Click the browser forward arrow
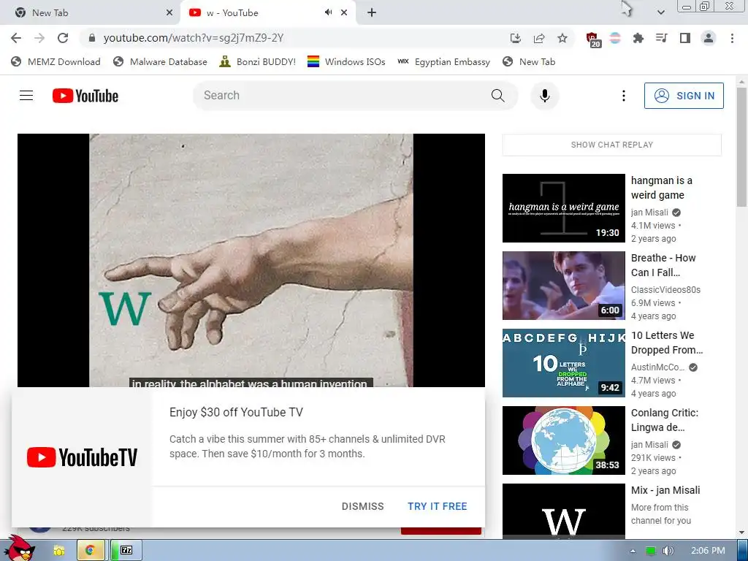This screenshot has height=561, width=748. coord(39,38)
